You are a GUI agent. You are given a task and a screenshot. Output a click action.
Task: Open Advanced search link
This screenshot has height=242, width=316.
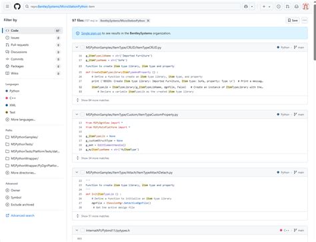pos(20,215)
